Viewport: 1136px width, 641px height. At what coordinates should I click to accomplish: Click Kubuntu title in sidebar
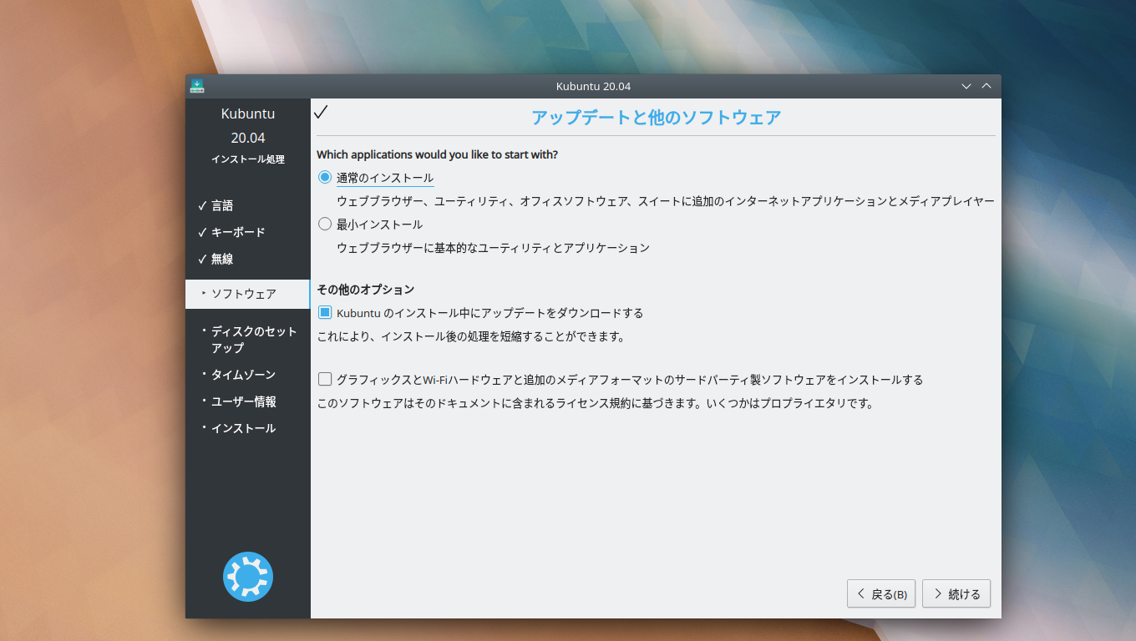point(248,114)
